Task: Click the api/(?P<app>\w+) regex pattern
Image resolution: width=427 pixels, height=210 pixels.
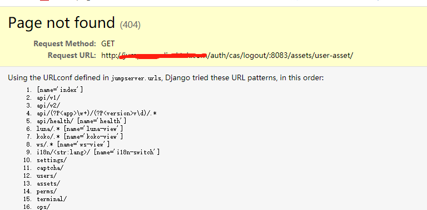Action: pyautogui.click(x=96, y=113)
